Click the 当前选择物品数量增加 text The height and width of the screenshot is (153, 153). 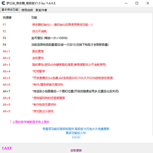pos(70,45)
